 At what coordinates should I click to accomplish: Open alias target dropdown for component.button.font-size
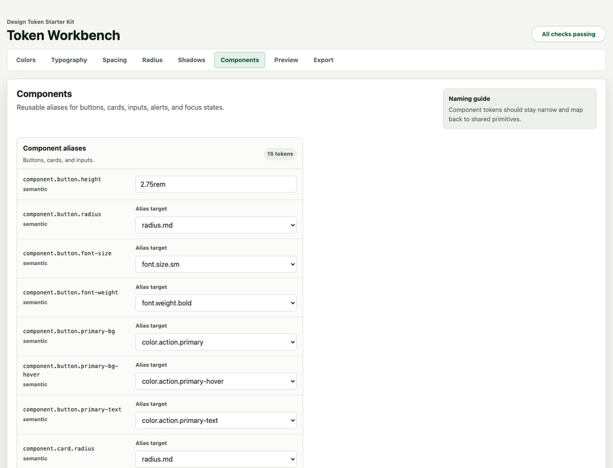tap(216, 264)
